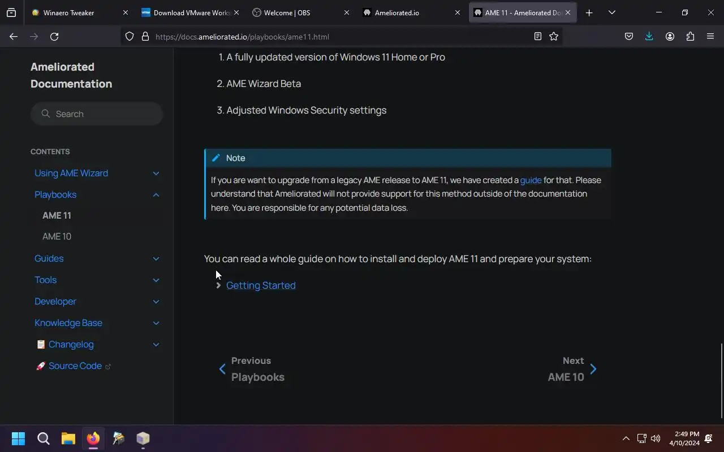
Task: Expand the Changelog section chevron
Action: [x=156, y=345]
